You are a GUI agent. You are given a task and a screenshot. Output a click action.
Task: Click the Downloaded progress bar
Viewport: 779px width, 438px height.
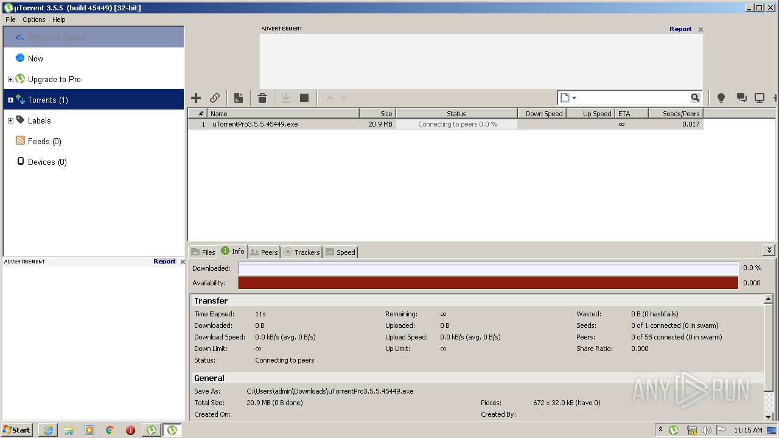(488, 268)
